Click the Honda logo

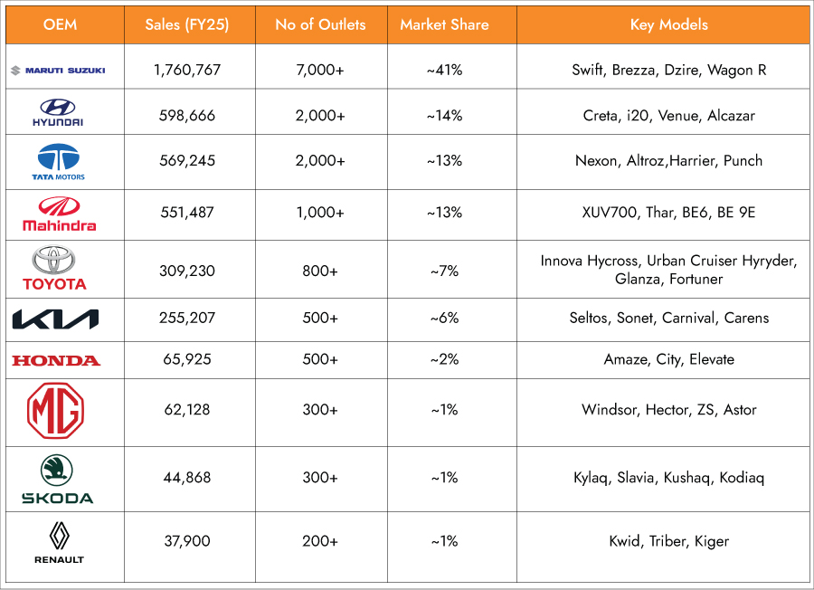pos(56,360)
